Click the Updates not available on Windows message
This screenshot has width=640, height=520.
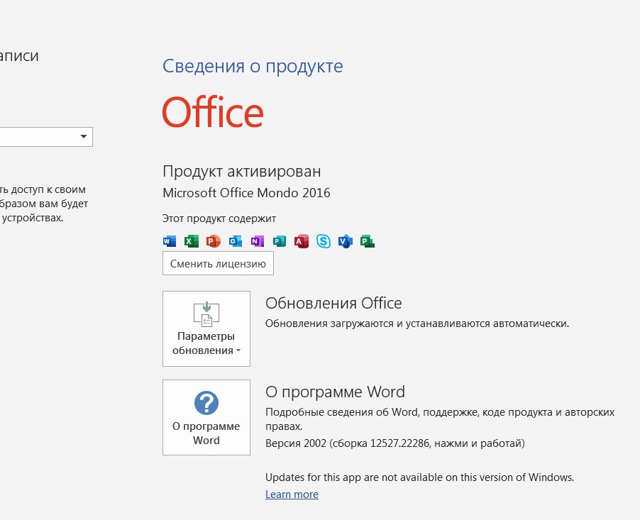point(419,477)
